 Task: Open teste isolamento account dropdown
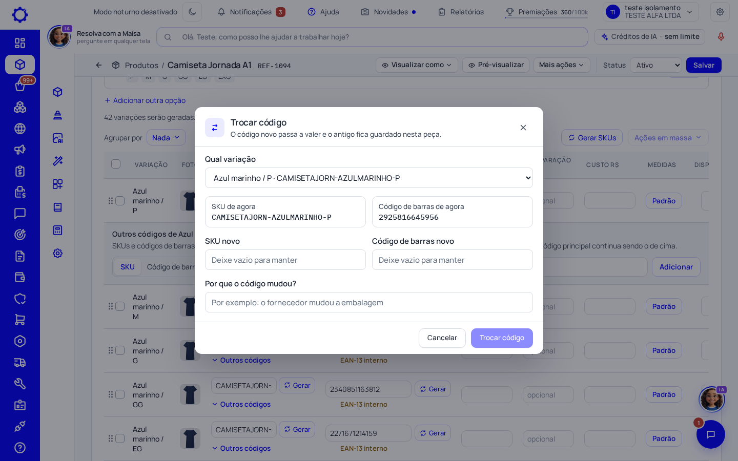(650, 12)
